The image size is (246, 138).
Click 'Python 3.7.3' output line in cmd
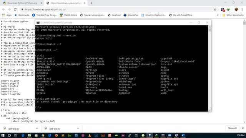(44, 38)
